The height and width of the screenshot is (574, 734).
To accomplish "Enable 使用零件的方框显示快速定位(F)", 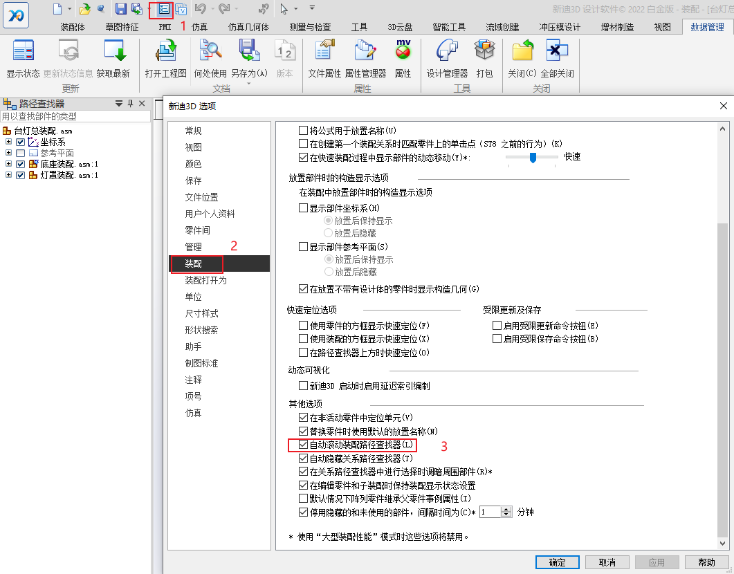I will coord(303,325).
